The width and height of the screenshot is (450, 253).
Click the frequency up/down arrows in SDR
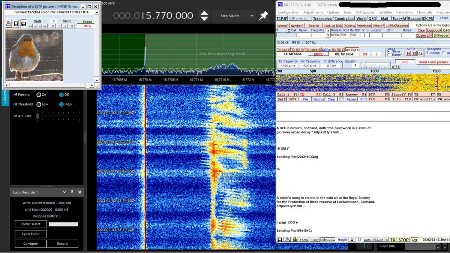[x=204, y=16]
